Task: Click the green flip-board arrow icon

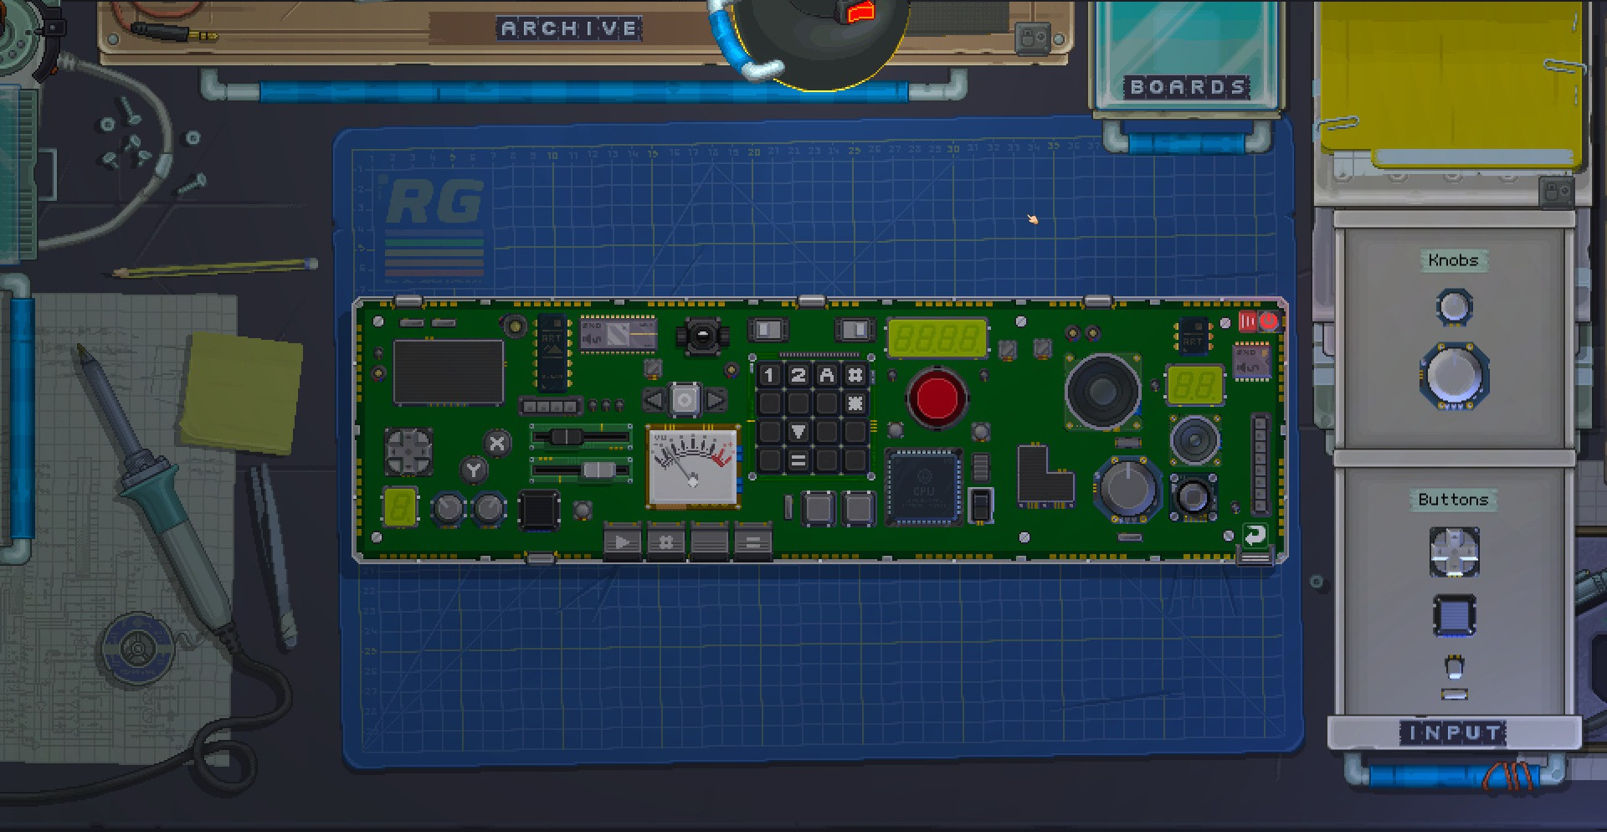Action: click(x=1255, y=536)
